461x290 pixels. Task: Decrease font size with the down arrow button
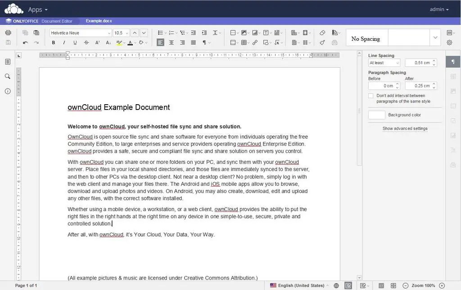(144, 33)
